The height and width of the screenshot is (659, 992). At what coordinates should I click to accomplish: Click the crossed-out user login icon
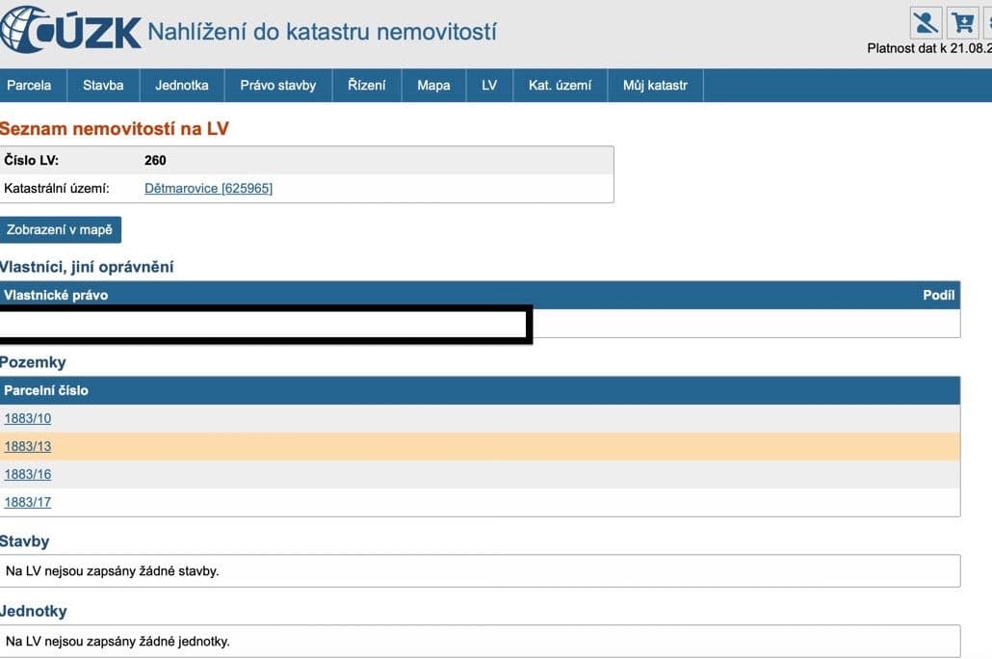pyautogui.click(x=925, y=22)
